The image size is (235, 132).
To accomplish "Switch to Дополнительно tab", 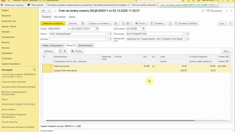I will 85,45.
